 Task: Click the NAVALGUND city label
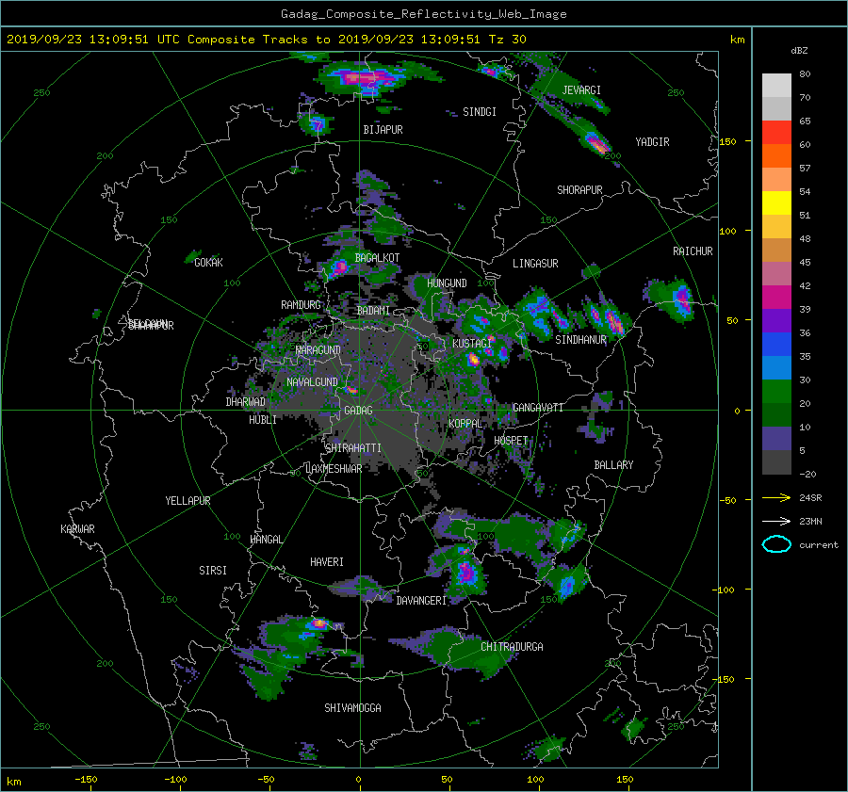[312, 382]
